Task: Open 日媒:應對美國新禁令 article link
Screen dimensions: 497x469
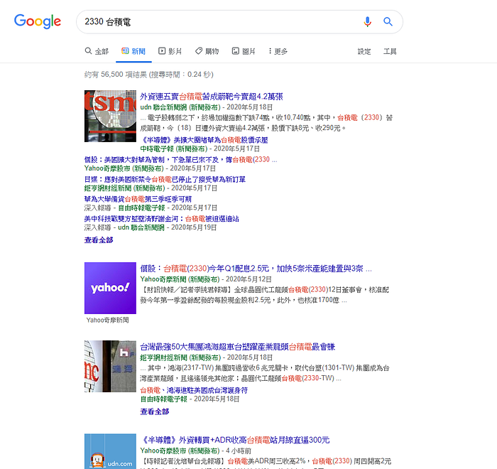Action: (165, 179)
